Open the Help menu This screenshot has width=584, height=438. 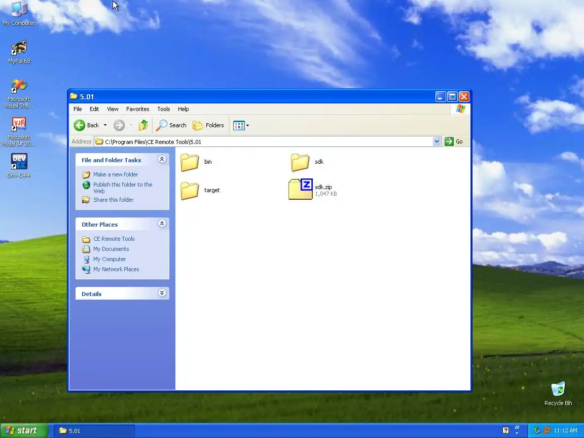[x=183, y=109]
